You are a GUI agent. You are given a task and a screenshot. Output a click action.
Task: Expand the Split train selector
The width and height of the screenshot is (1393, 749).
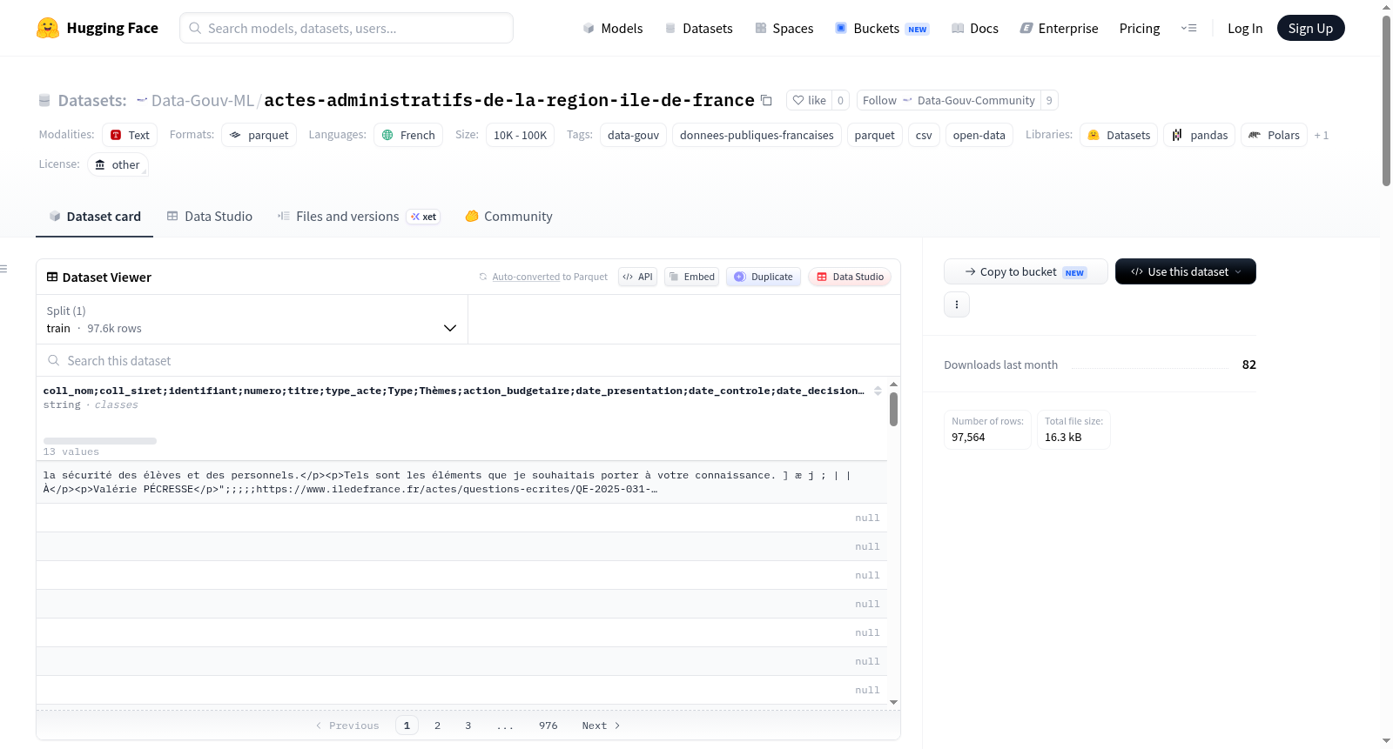point(252,319)
